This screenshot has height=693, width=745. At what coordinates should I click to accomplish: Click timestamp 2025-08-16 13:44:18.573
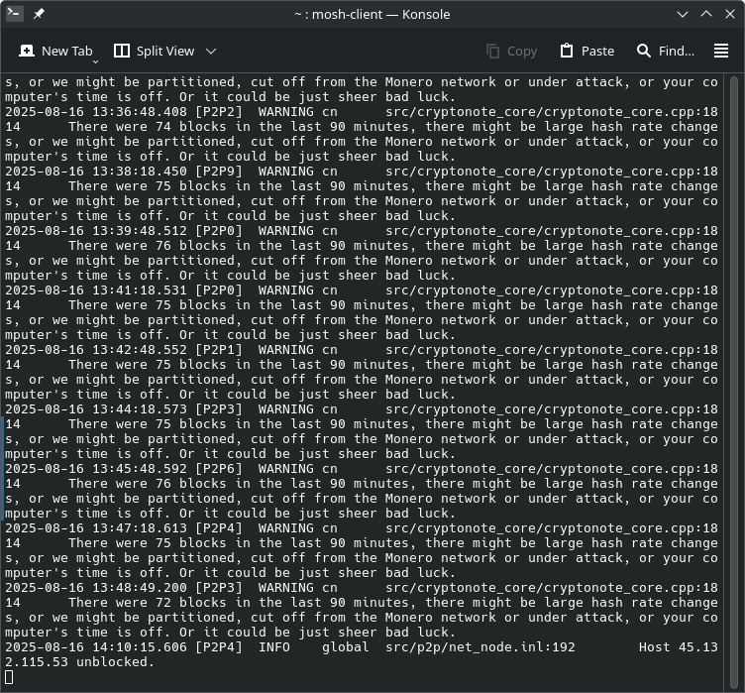click(96, 409)
